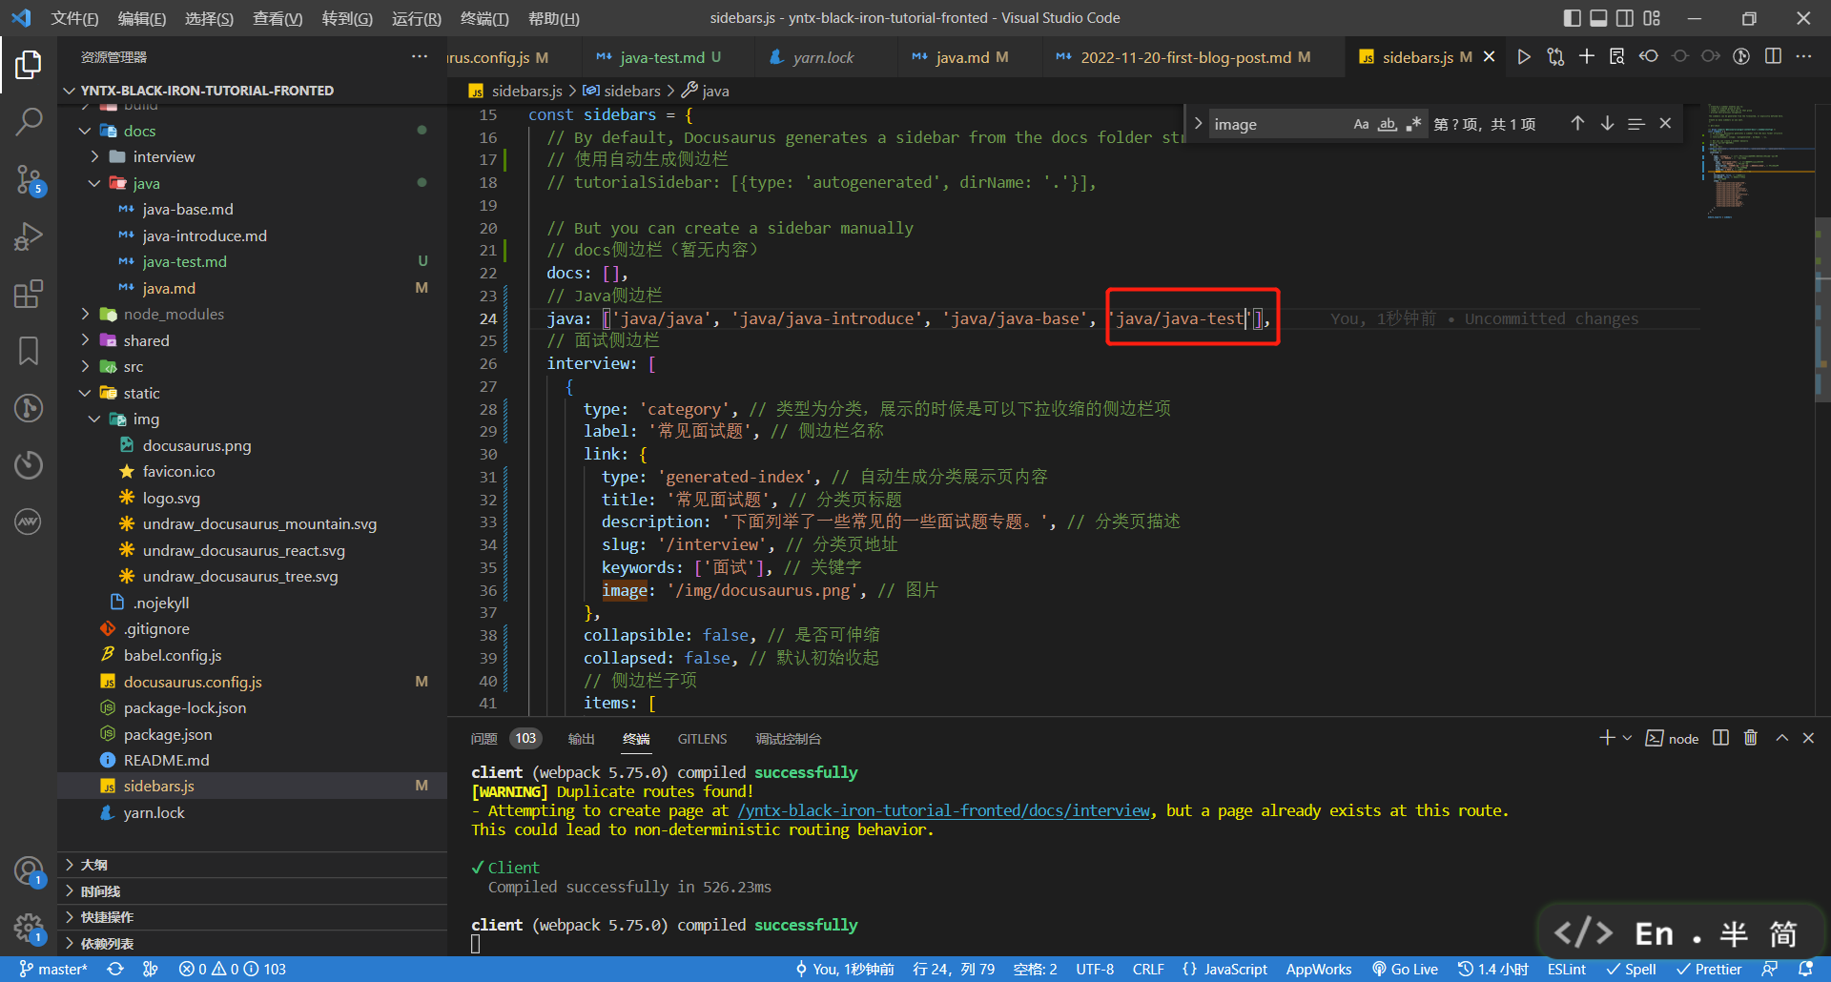This screenshot has width=1831, height=982.
Task: Click Go Live in status bar
Action: [1405, 969]
